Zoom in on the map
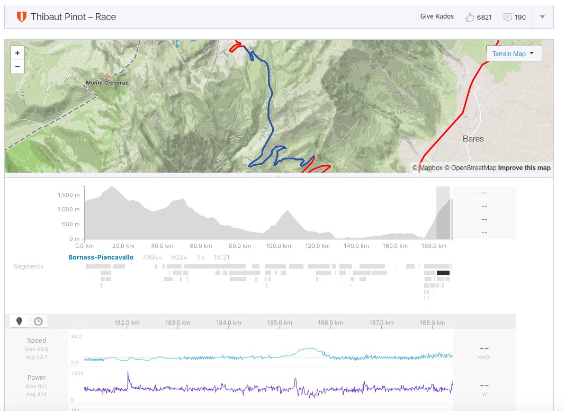This screenshot has width=565, height=411. (17, 53)
